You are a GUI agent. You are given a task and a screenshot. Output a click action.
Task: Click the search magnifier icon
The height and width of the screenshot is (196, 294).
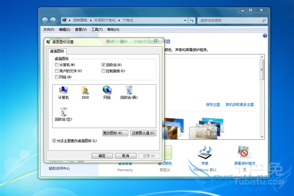[264, 20]
